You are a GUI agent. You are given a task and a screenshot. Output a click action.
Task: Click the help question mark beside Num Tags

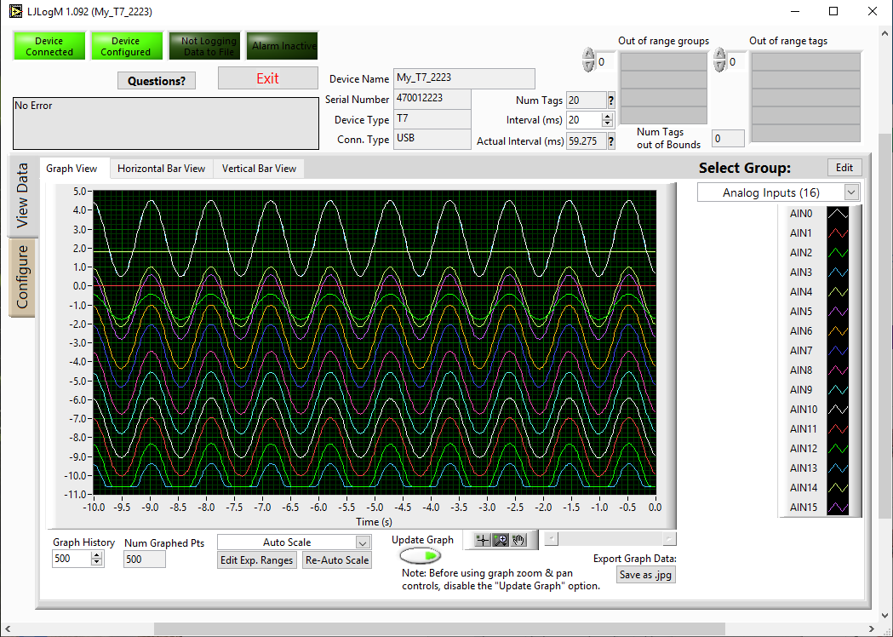(x=611, y=100)
